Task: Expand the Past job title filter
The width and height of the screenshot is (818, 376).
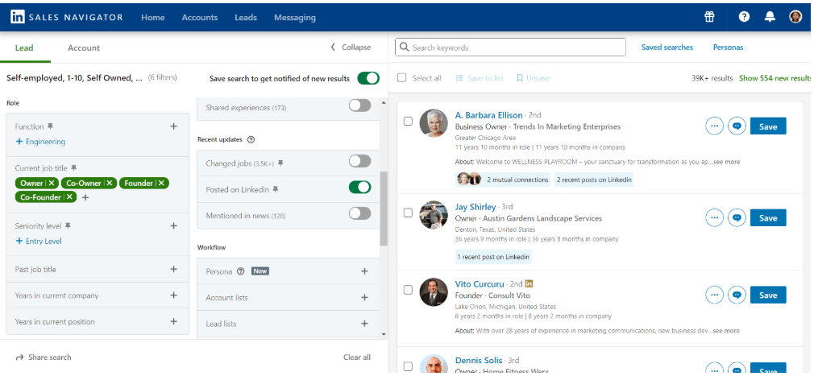Action: pyautogui.click(x=173, y=270)
